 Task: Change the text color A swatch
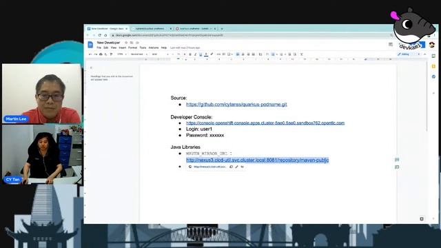[206, 54]
